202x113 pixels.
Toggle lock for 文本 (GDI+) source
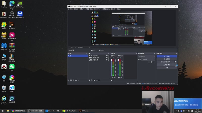[x=109, y=56]
